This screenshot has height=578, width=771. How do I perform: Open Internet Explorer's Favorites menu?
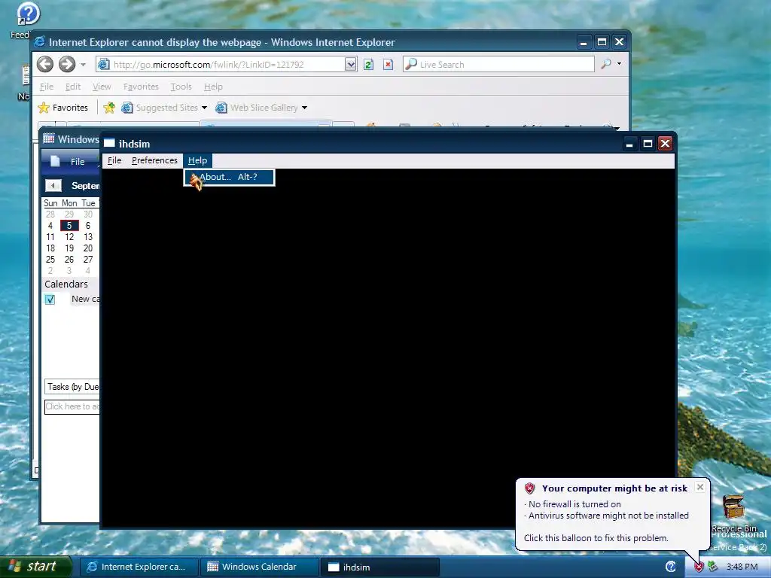click(141, 87)
